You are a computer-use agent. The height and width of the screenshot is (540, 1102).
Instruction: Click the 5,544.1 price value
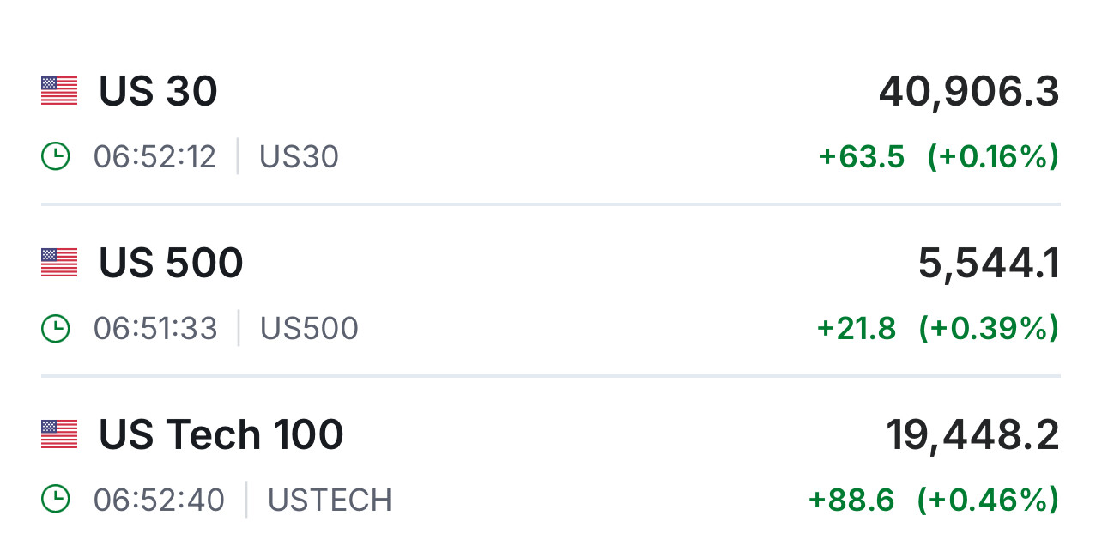pyautogui.click(x=989, y=263)
